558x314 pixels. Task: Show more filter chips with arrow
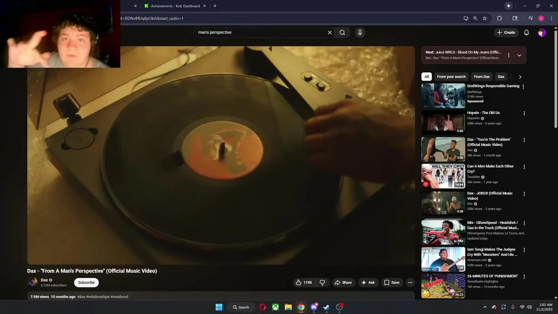pyautogui.click(x=520, y=77)
